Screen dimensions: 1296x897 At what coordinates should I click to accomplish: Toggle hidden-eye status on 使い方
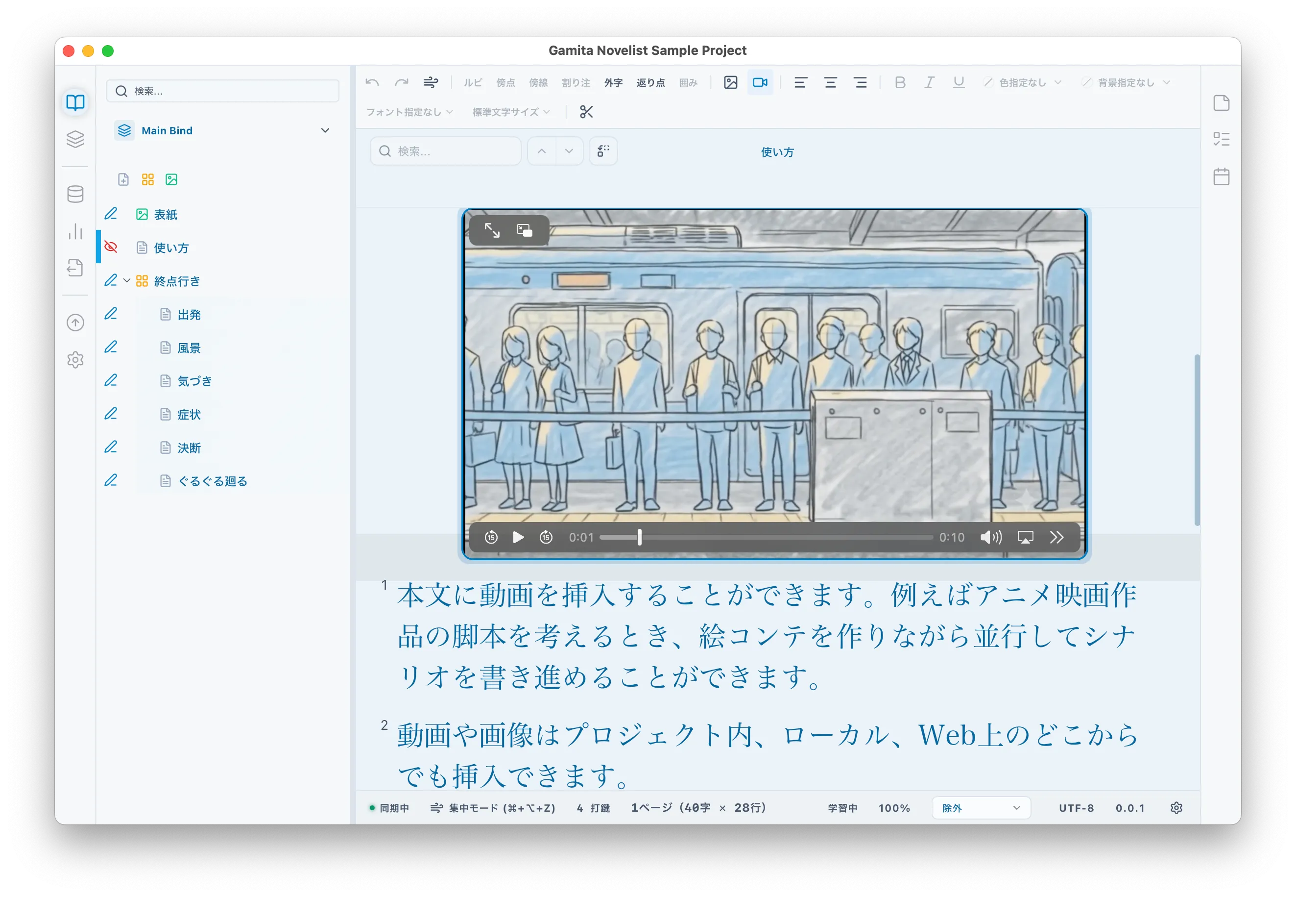pyautogui.click(x=111, y=247)
